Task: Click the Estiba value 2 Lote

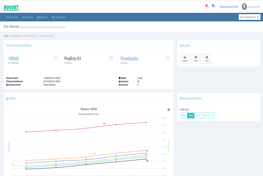Action: (140, 78)
